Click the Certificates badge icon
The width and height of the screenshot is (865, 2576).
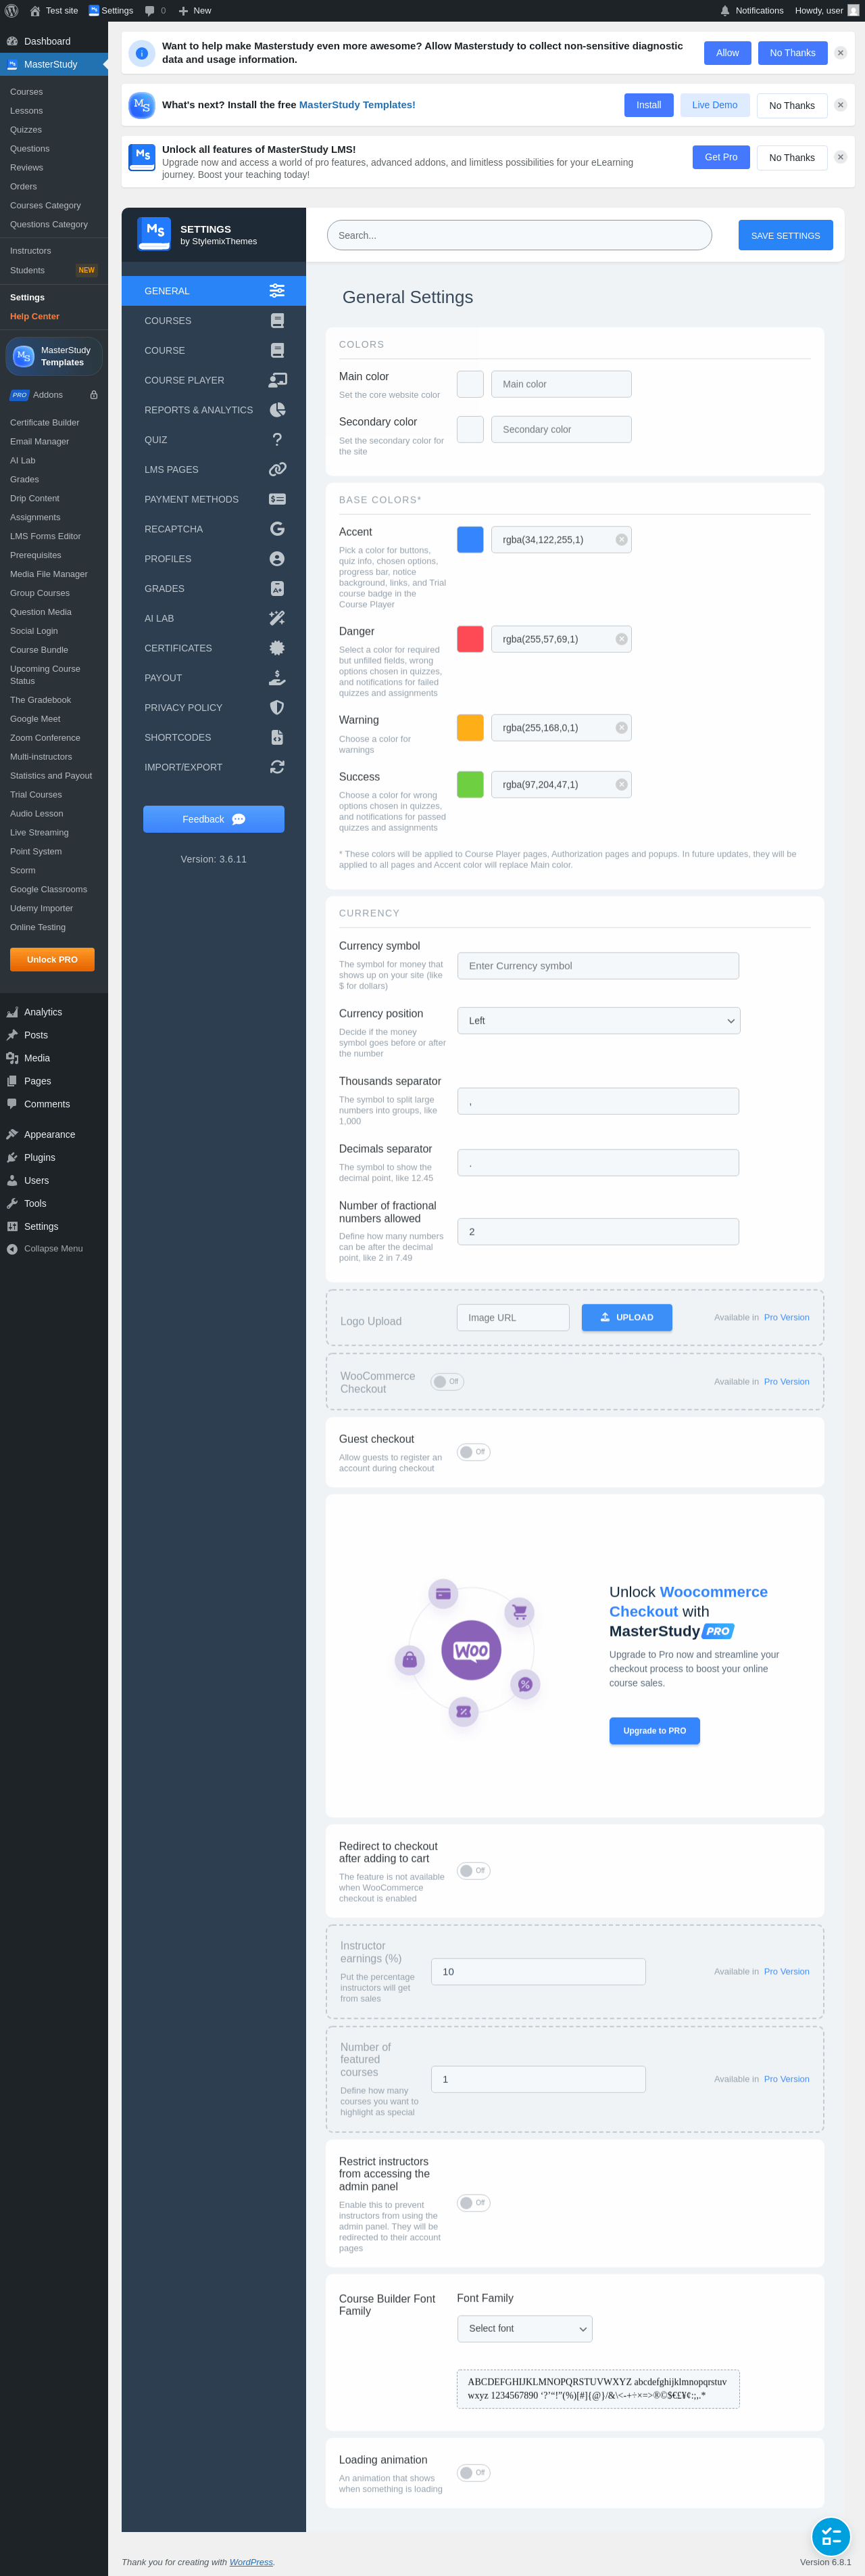[x=276, y=648]
